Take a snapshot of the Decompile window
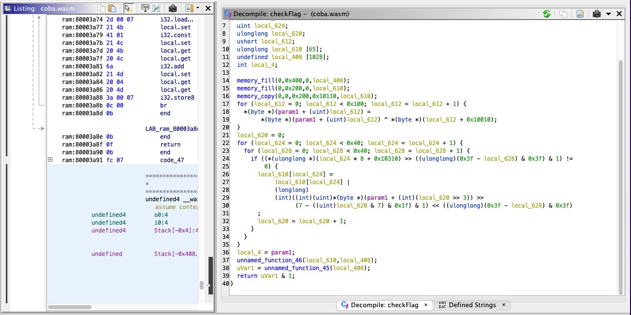 [x=596, y=14]
